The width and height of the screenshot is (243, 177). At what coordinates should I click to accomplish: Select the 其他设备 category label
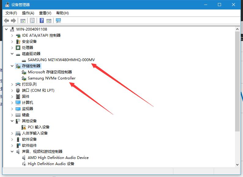coord(29,121)
